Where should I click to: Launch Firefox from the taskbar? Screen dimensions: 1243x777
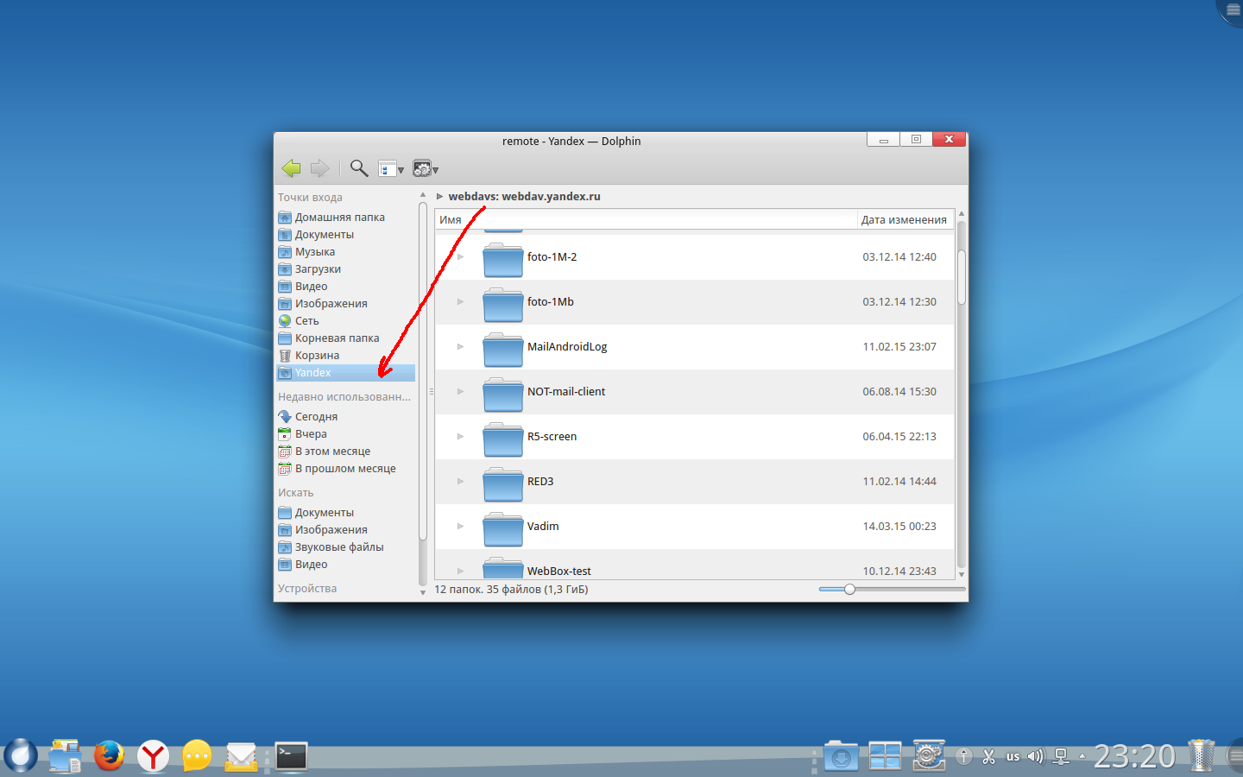coord(109,755)
